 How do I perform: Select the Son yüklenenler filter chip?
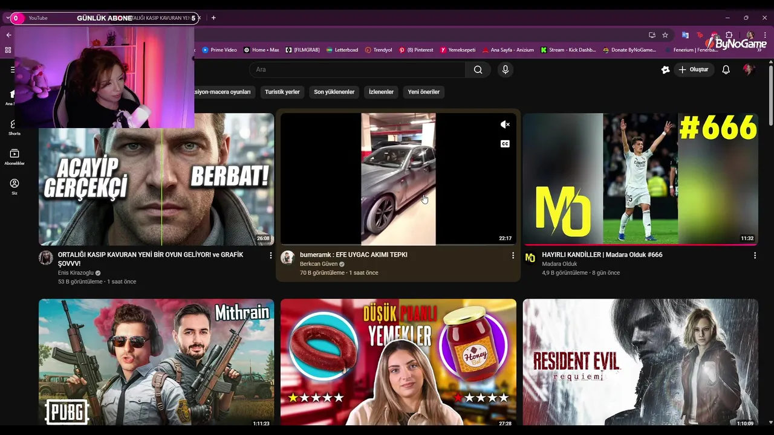[334, 92]
